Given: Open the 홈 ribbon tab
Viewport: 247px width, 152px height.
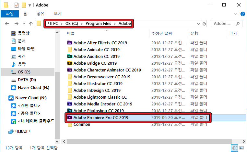Looking at the screenshot, I should [x=25, y=14].
